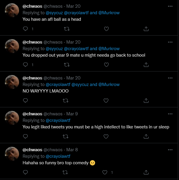Screen dimensions: 179x180
Task: Expand options for the Mar 8 tweet
Action: 170,150
